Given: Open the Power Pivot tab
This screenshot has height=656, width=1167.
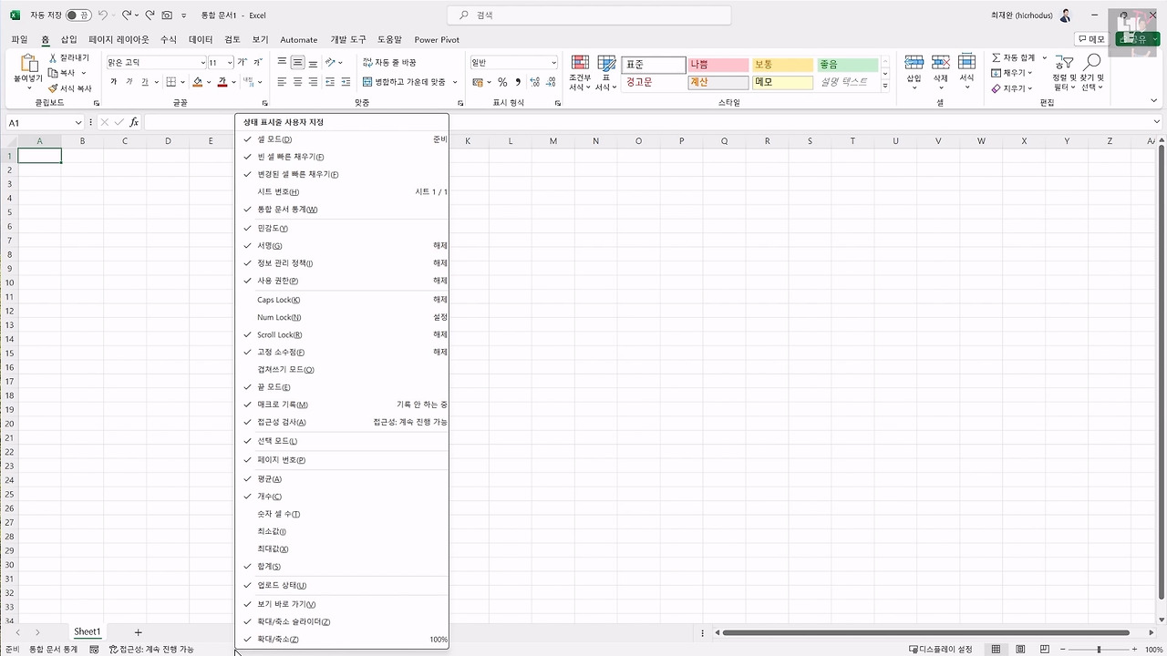Looking at the screenshot, I should pos(437,39).
